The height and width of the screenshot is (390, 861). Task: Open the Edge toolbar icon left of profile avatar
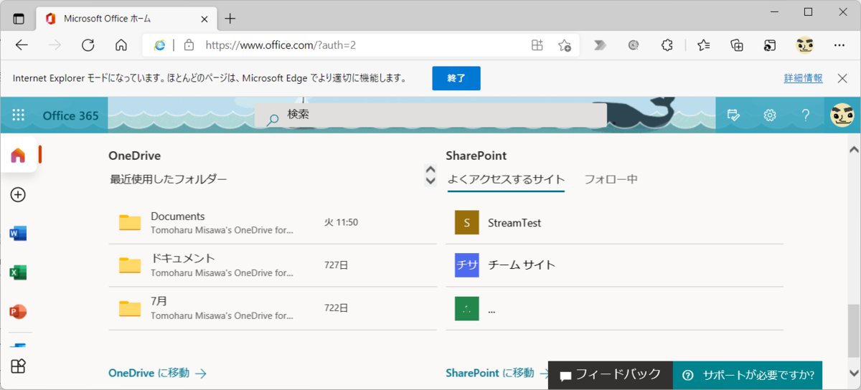770,45
